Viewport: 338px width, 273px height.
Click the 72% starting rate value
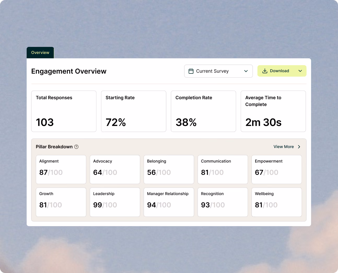pos(116,122)
